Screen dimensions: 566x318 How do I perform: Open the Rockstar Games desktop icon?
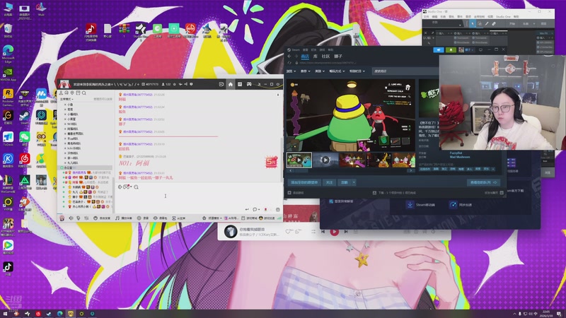point(8,98)
